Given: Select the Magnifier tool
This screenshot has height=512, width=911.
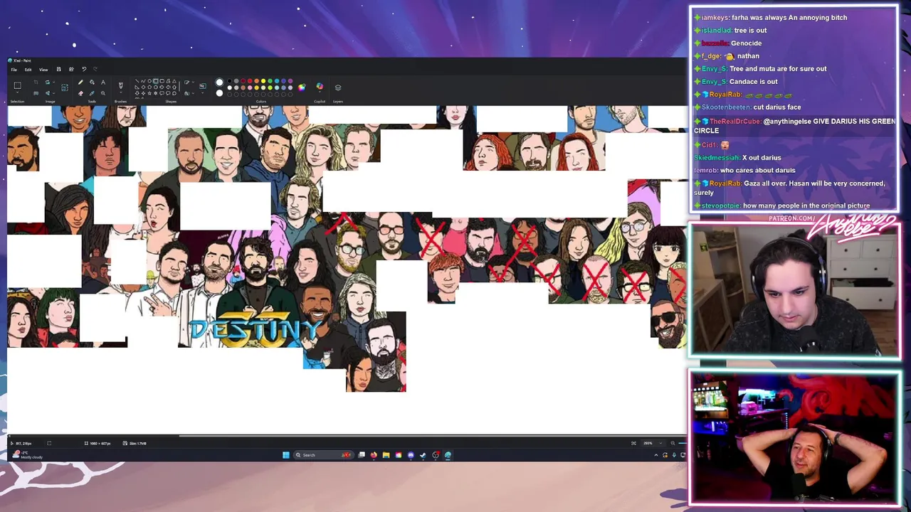Looking at the screenshot, I should point(103,93).
